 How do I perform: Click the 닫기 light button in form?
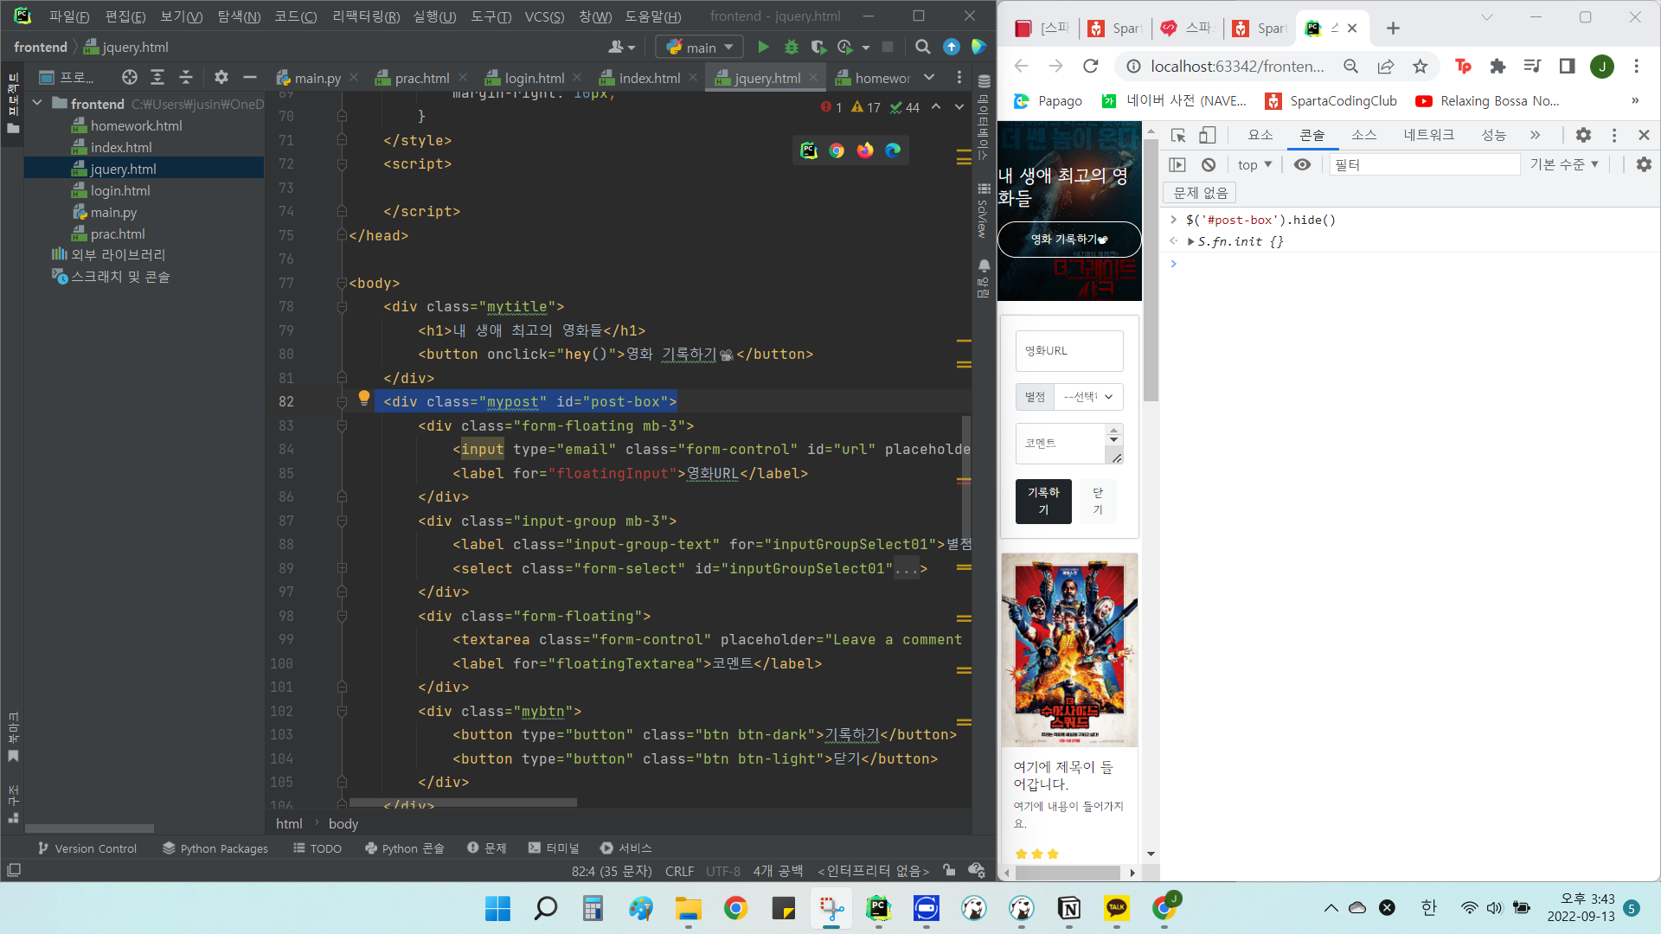click(x=1098, y=502)
